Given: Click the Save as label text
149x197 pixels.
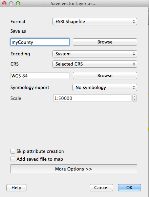Looking at the screenshot, I should [18, 31].
